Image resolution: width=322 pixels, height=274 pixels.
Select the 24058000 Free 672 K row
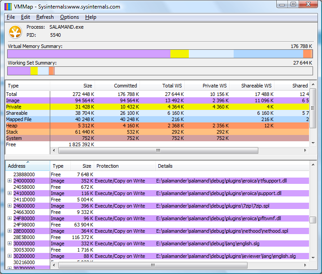tap(157, 187)
